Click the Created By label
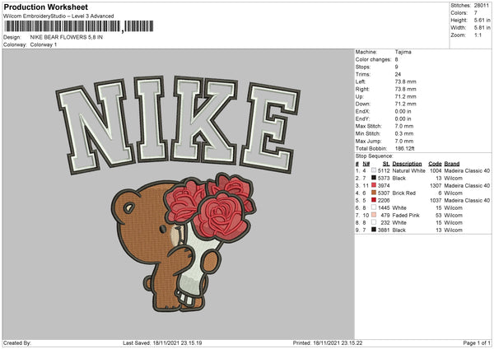 coord(17,342)
